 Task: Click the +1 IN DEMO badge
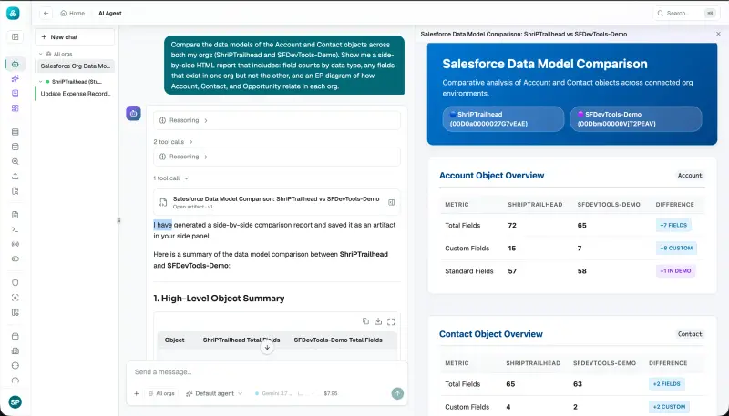pos(675,270)
